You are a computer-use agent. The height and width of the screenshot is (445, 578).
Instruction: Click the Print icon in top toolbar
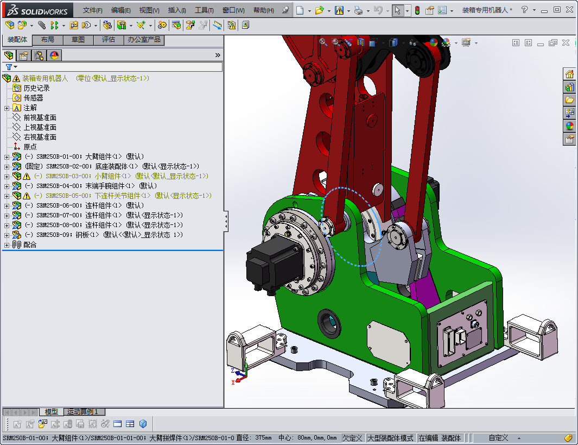(358, 10)
